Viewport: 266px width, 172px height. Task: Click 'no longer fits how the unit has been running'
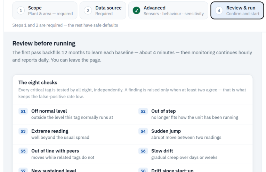(x=195, y=117)
